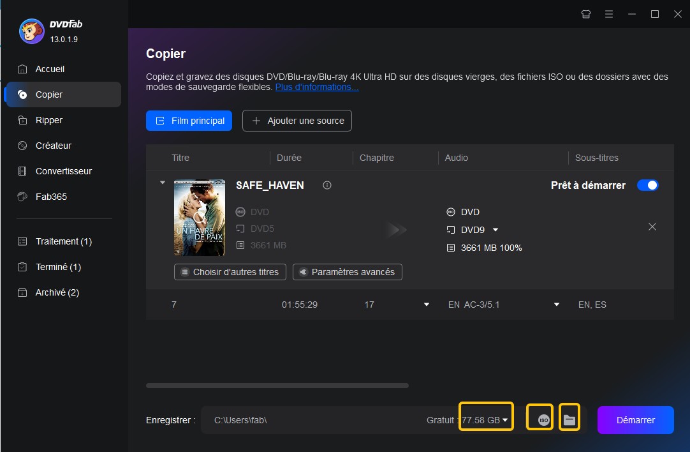The height and width of the screenshot is (452, 690).
Task: Open the skin/theme shirt icon
Action: [x=585, y=14]
